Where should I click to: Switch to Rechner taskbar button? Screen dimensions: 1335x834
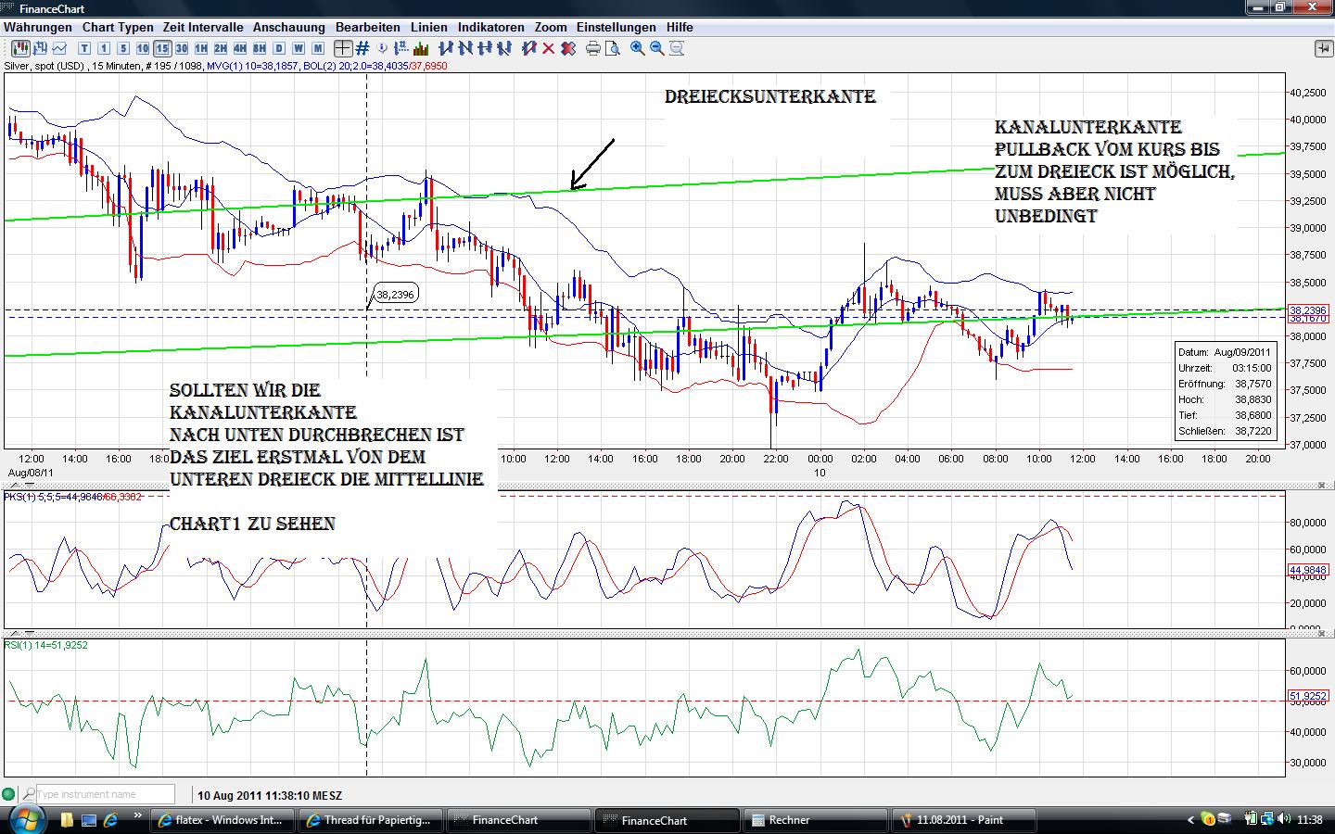tap(815, 820)
